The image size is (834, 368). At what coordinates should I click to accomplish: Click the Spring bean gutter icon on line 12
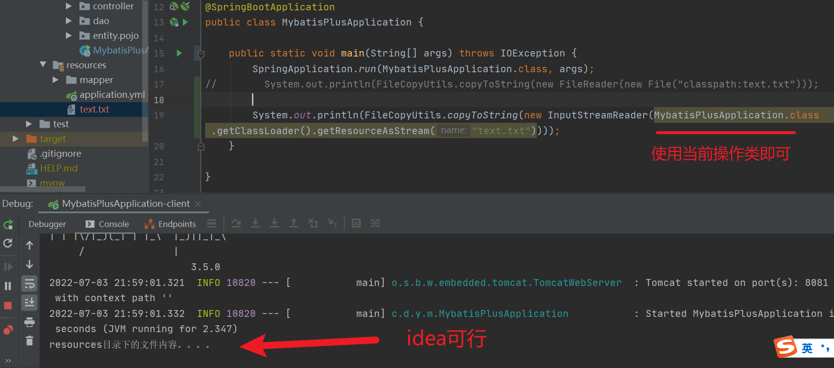click(x=173, y=7)
